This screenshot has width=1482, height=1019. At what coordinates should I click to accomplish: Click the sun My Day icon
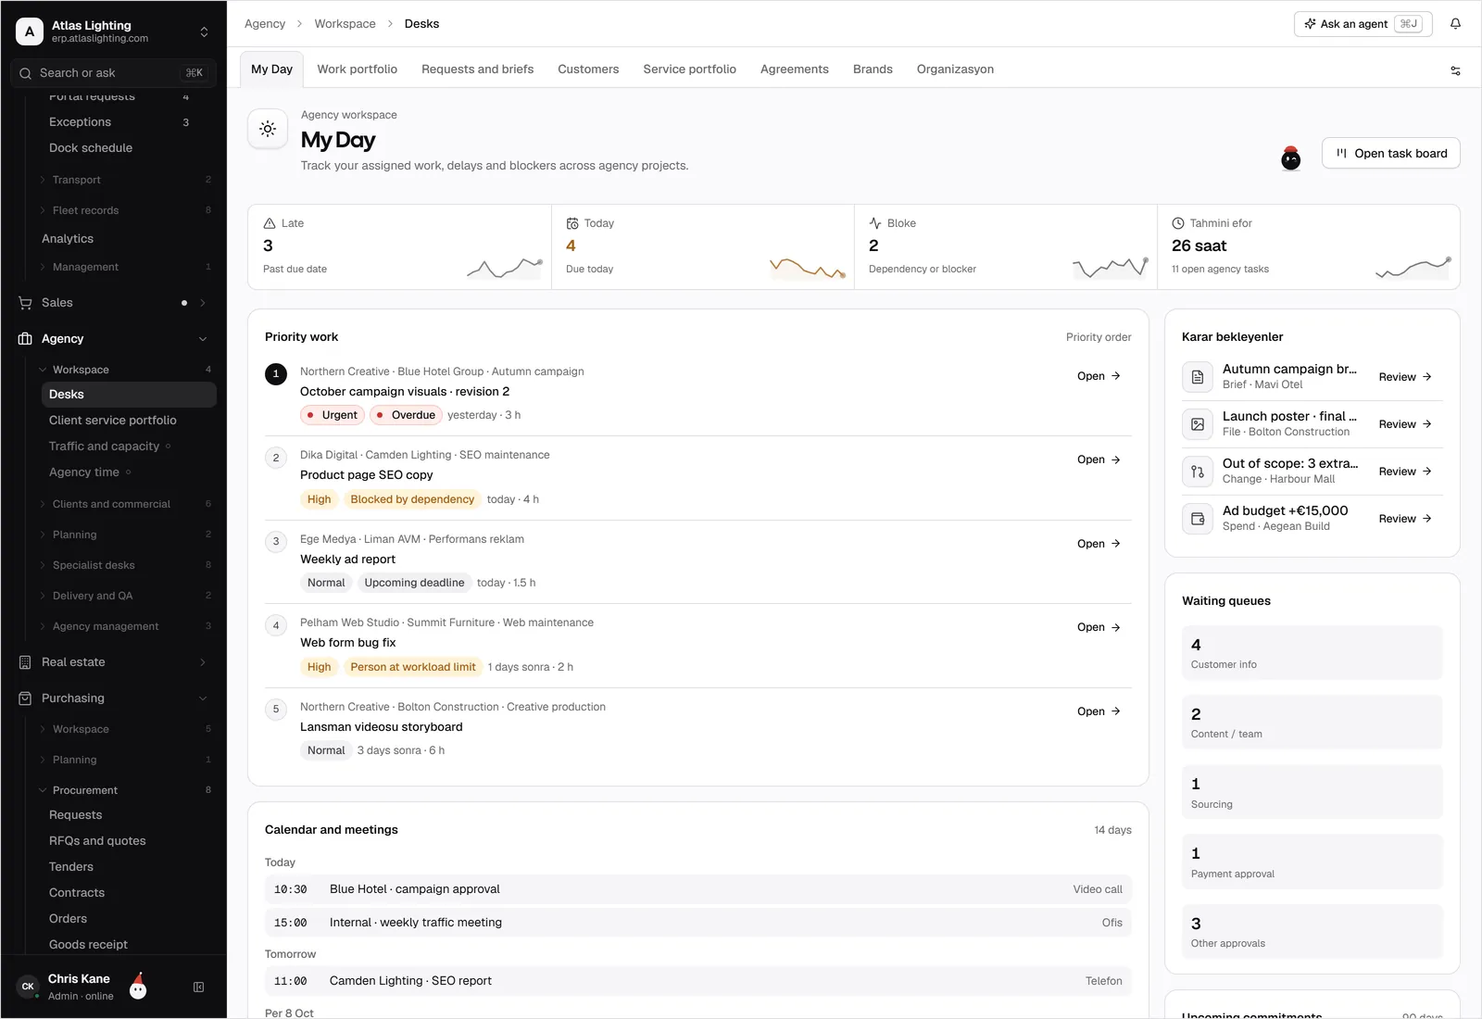[268, 129]
